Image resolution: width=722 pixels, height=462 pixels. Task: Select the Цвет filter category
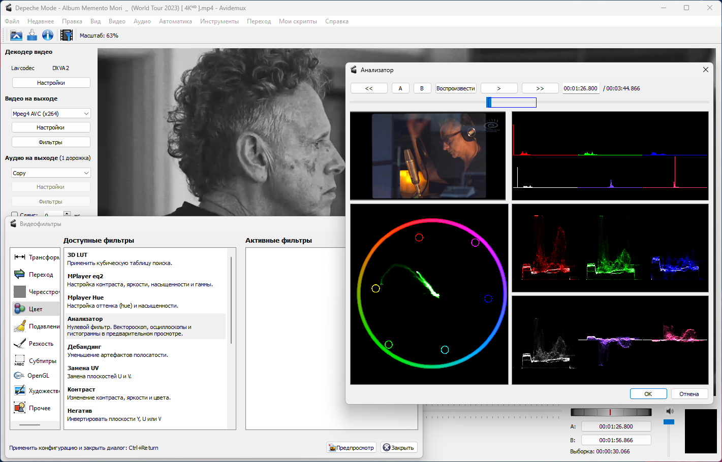click(x=35, y=309)
